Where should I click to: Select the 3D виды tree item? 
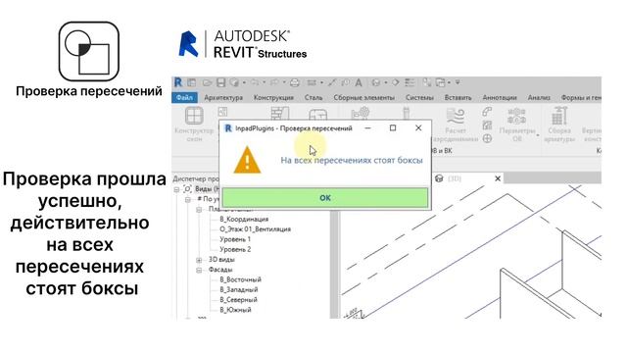coord(221,260)
